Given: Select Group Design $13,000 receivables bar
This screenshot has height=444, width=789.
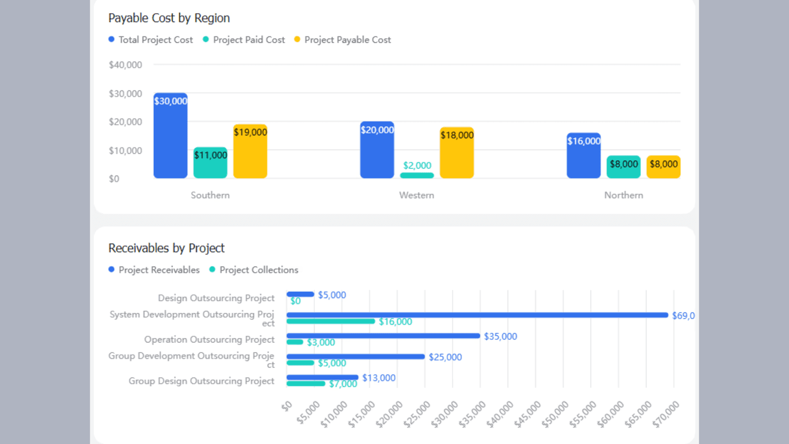Looking at the screenshot, I should pyautogui.click(x=323, y=377).
